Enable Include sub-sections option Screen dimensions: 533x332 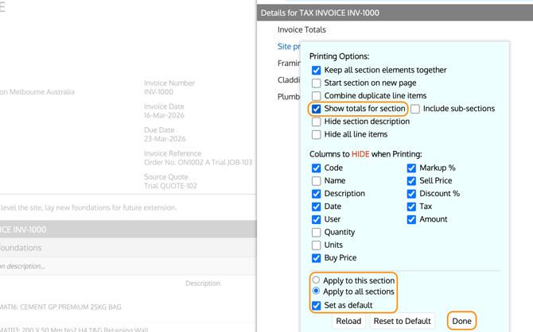pyautogui.click(x=415, y=109)
